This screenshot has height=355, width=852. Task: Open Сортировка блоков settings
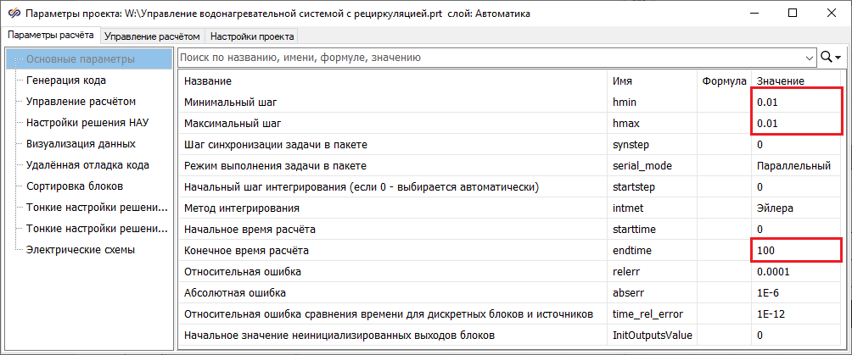click(75, 186)
